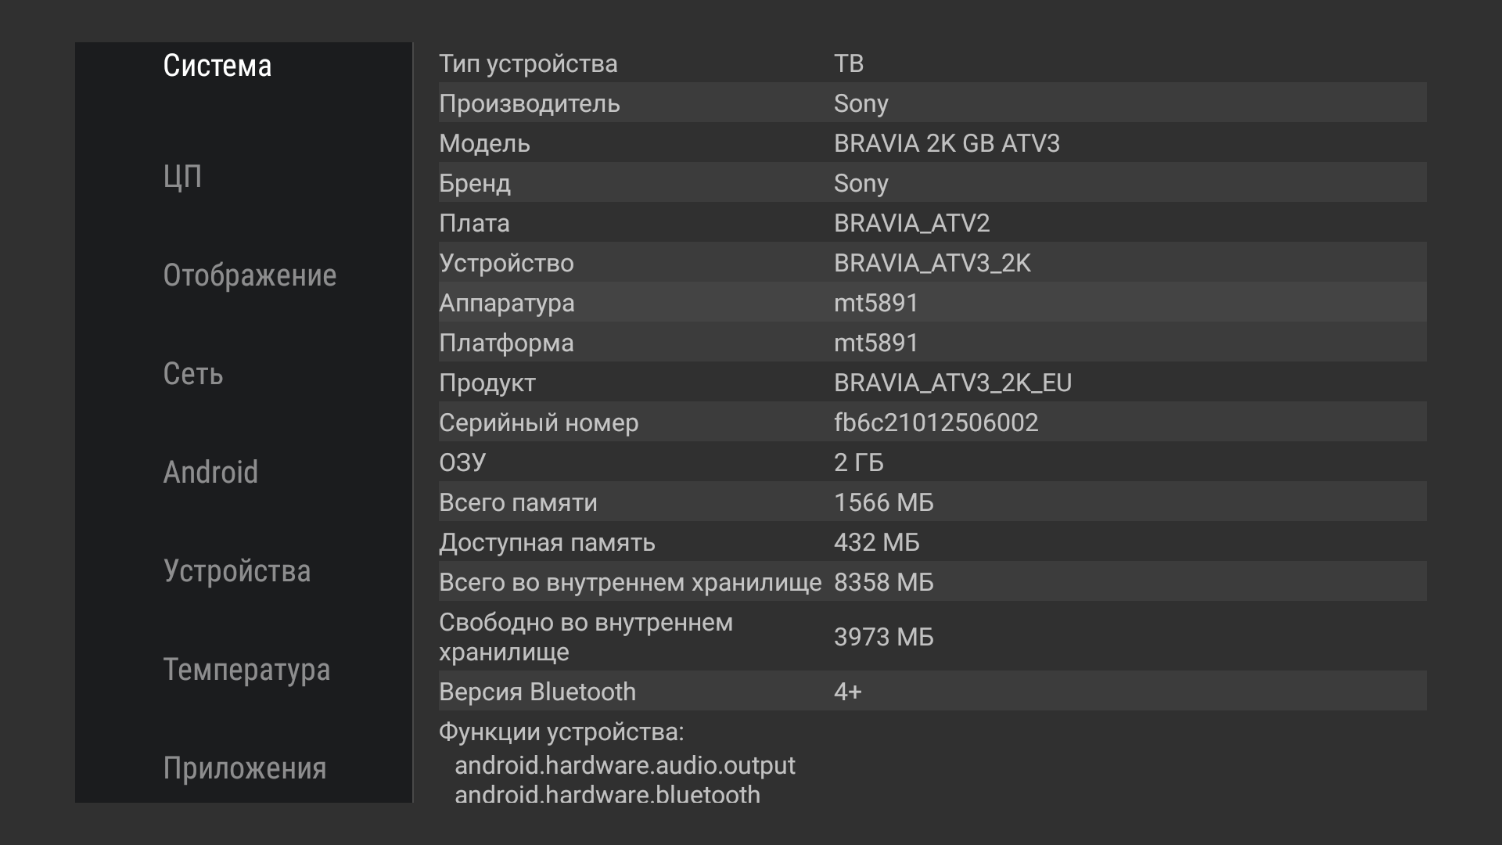This screenshot has height=845, width=1502.
Task: Switch to the Отображение section
Action: point(250,275)
